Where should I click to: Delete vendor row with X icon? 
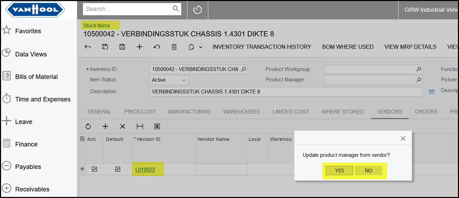pos(123,126)
